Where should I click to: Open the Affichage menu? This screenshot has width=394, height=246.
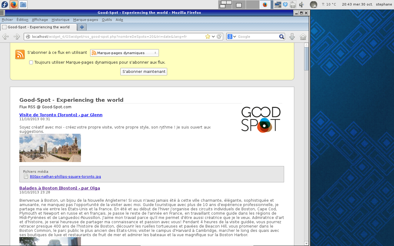point(40,20)
